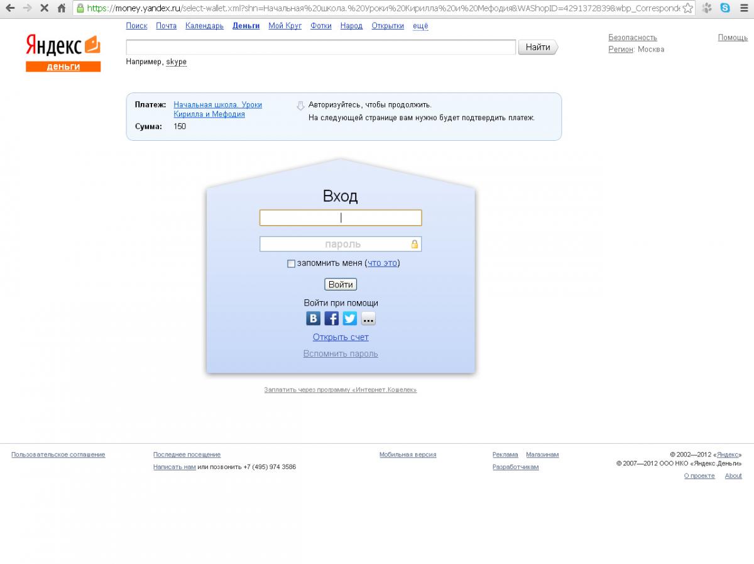Click the Yandex search input field

[x=321, y=47]
